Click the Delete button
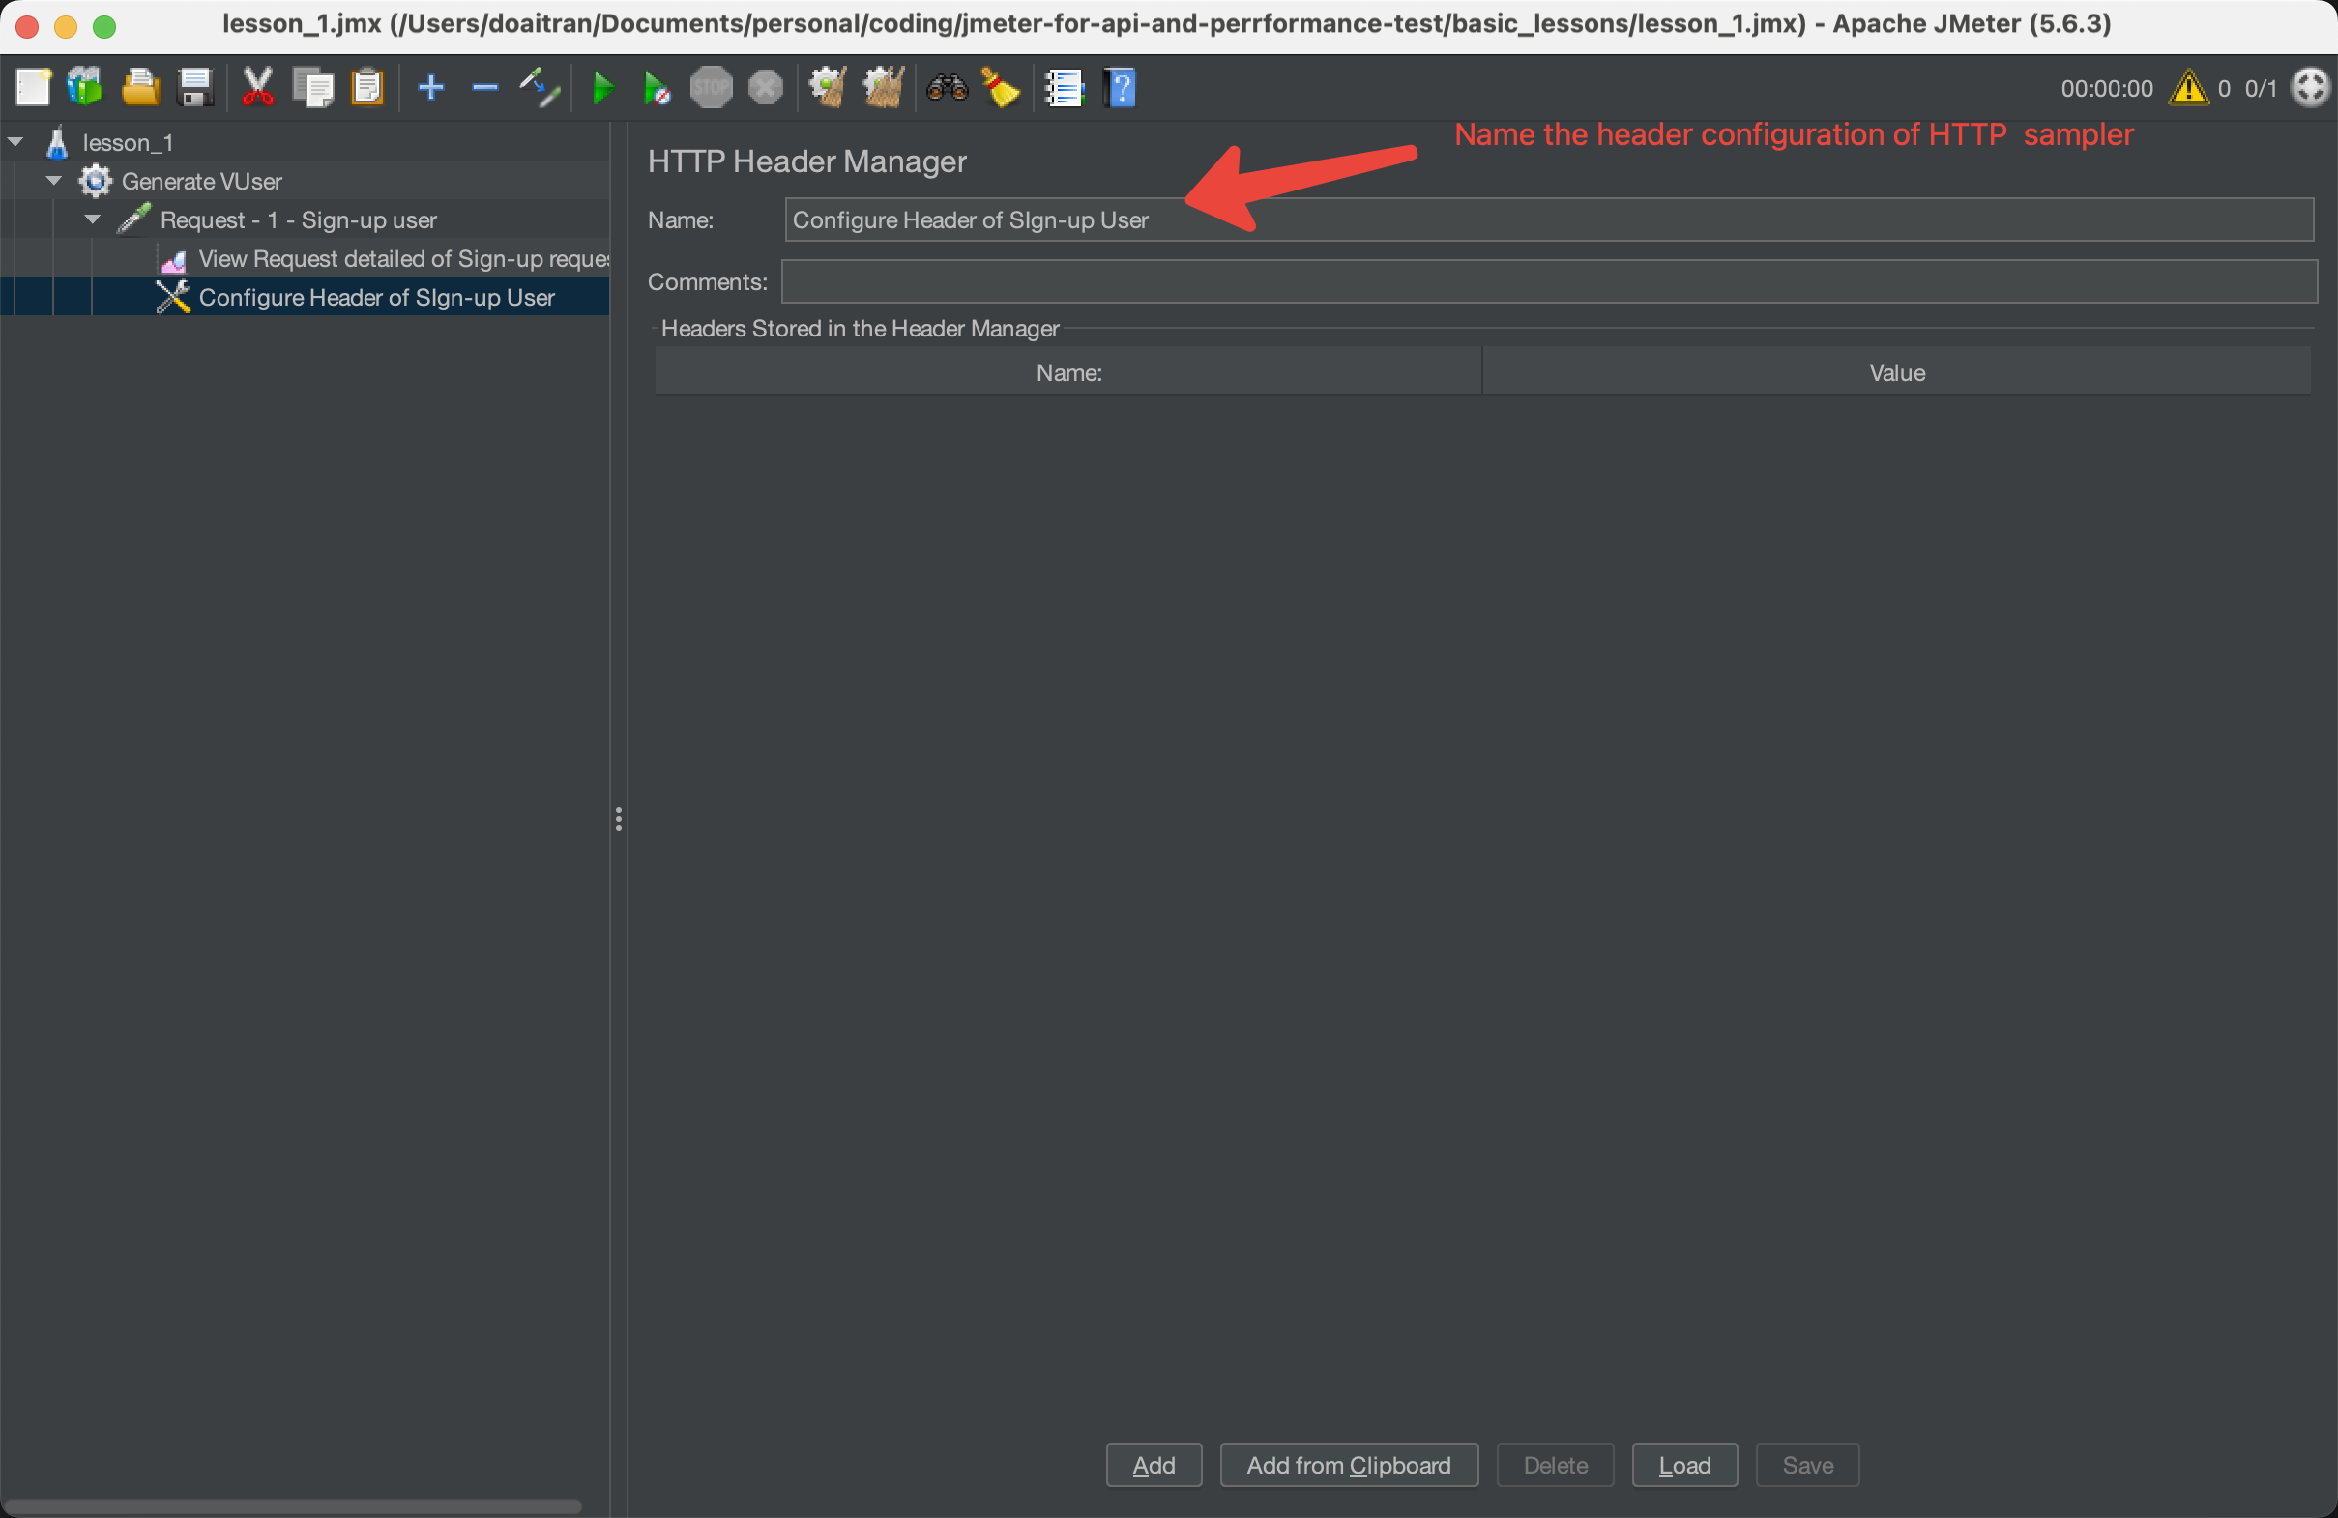 (x=1555, y=1465)
